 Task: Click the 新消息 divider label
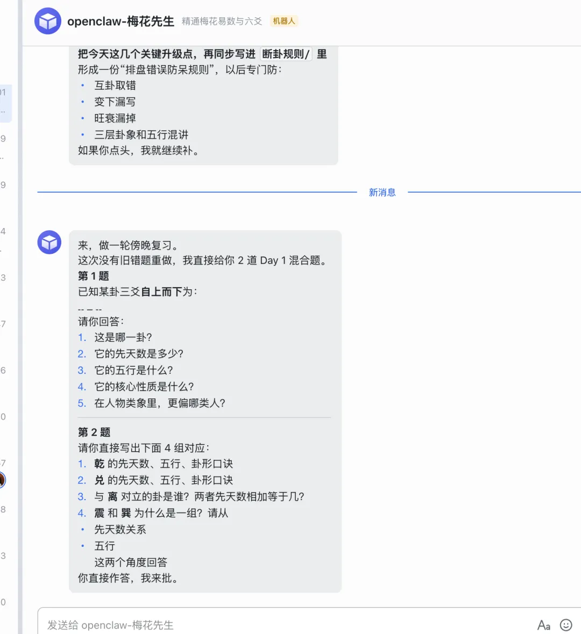[382, 192]
